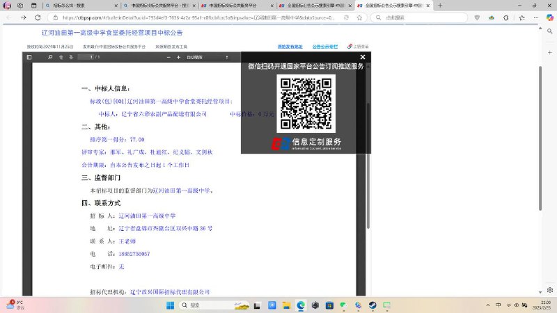Open the weather widget on taskbar
This screenshot has height=313, width=557.
(15, 305)
